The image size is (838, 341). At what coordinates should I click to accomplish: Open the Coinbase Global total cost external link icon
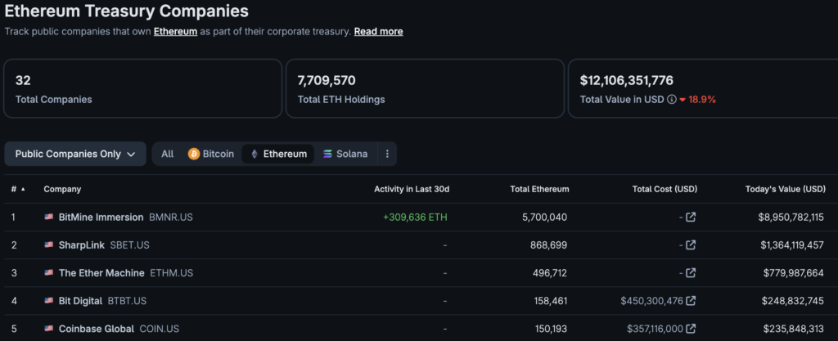(691, 328)
